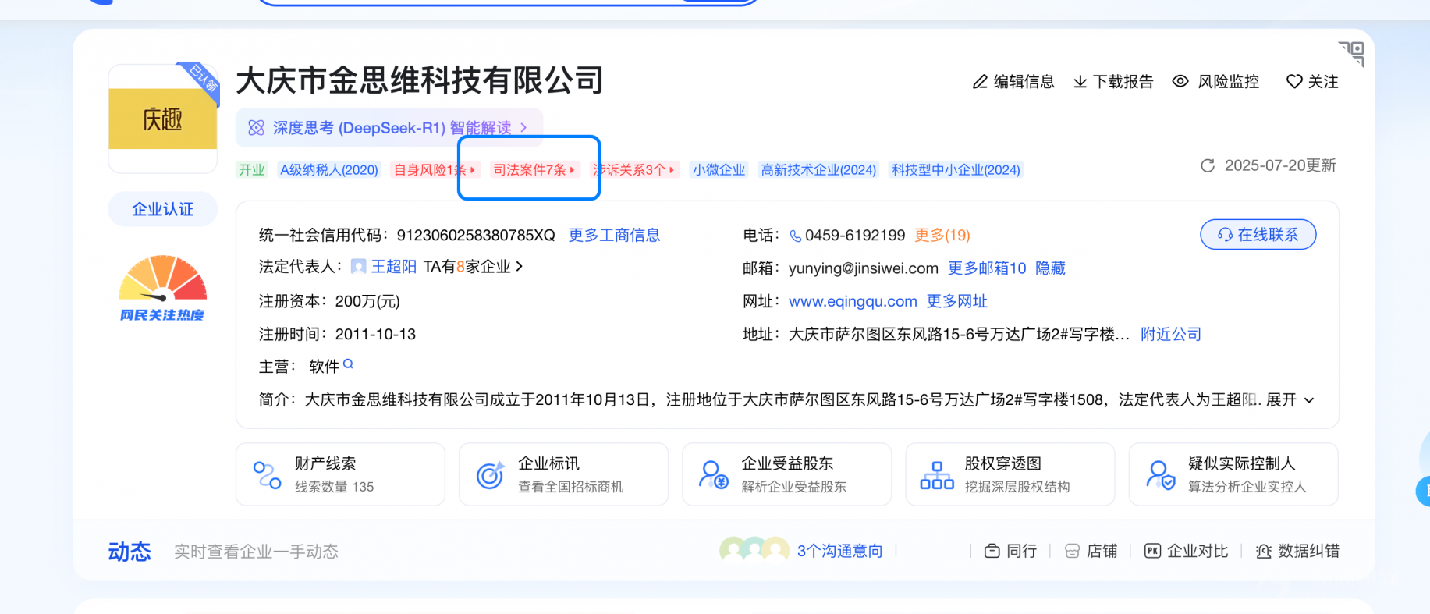Open 股权穿透图 structure card
Screen dimensions: 1430x614
[1010, 474]
